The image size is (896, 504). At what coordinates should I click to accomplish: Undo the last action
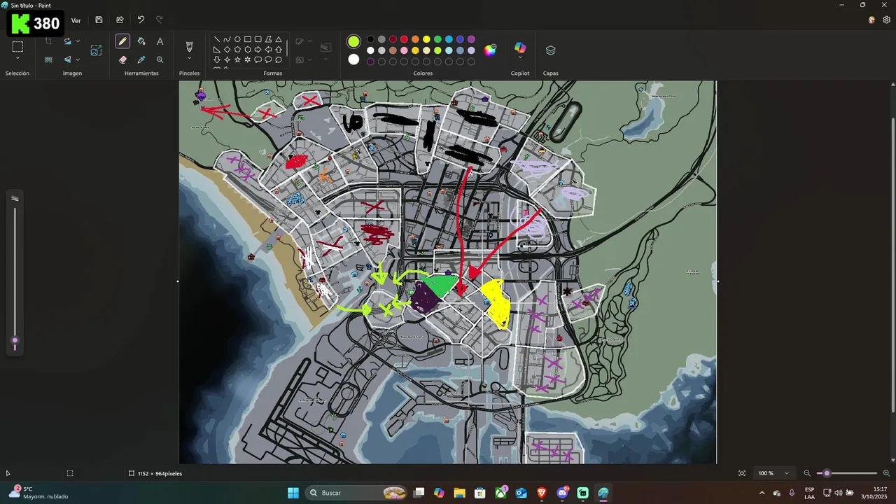pyautogui.click(x=141, y=20)
